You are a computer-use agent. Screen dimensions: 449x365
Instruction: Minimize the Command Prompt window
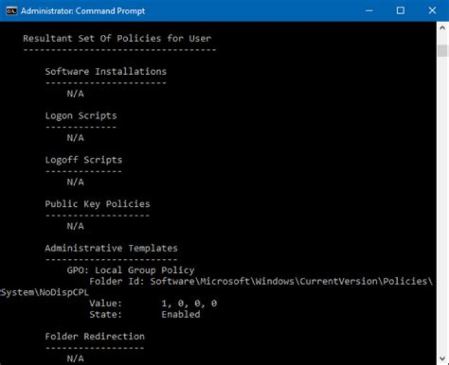(369, 11)
